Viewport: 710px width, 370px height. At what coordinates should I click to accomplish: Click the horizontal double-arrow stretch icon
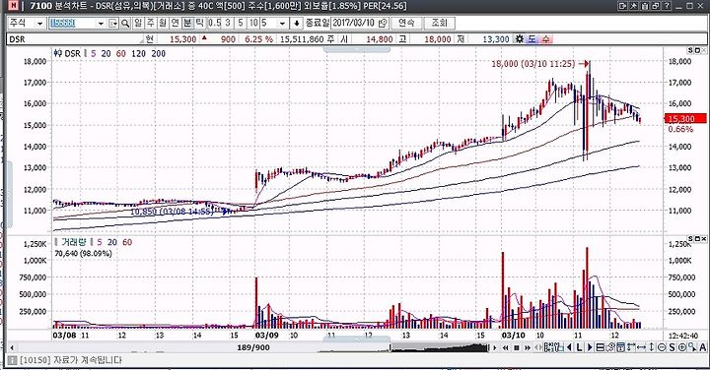pyautogui.click(x=642, y=348)
